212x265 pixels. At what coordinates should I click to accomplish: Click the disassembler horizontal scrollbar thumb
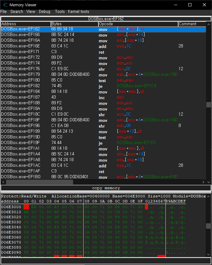pyautogui.click(x=40, y=182)
